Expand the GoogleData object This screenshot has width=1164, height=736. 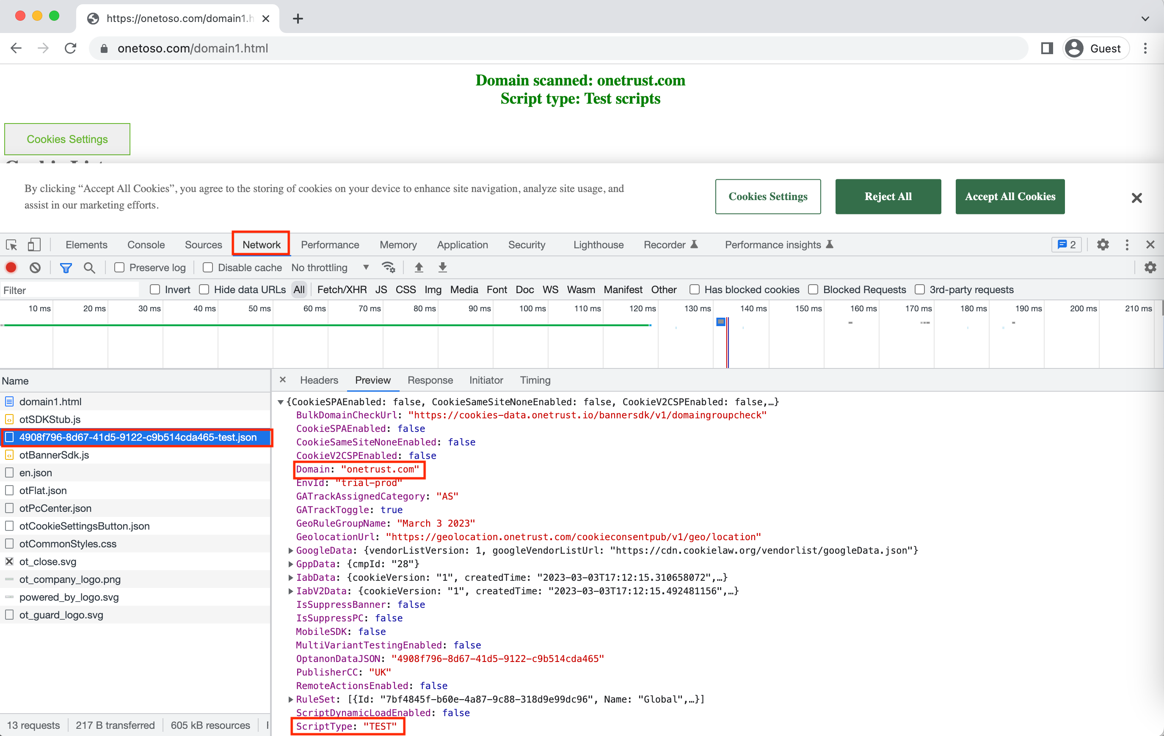pos(290,551)
